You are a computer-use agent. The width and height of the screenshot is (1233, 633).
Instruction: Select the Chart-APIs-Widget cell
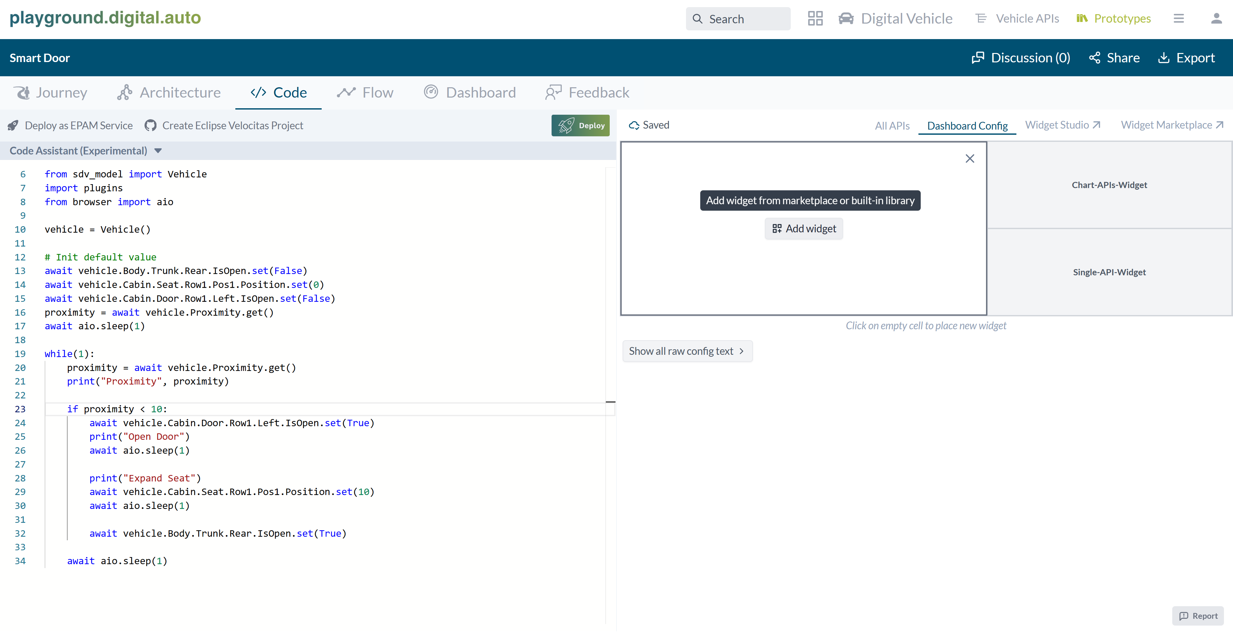tap(1109, 185)
